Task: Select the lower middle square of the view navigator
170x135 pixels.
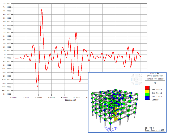Action: [137, 83]
